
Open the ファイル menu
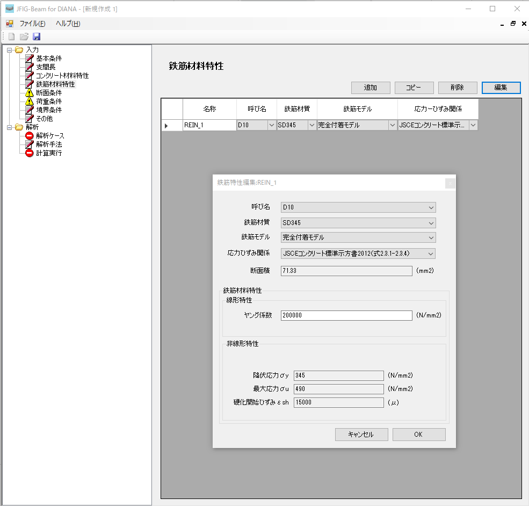[x=32, y=24]
